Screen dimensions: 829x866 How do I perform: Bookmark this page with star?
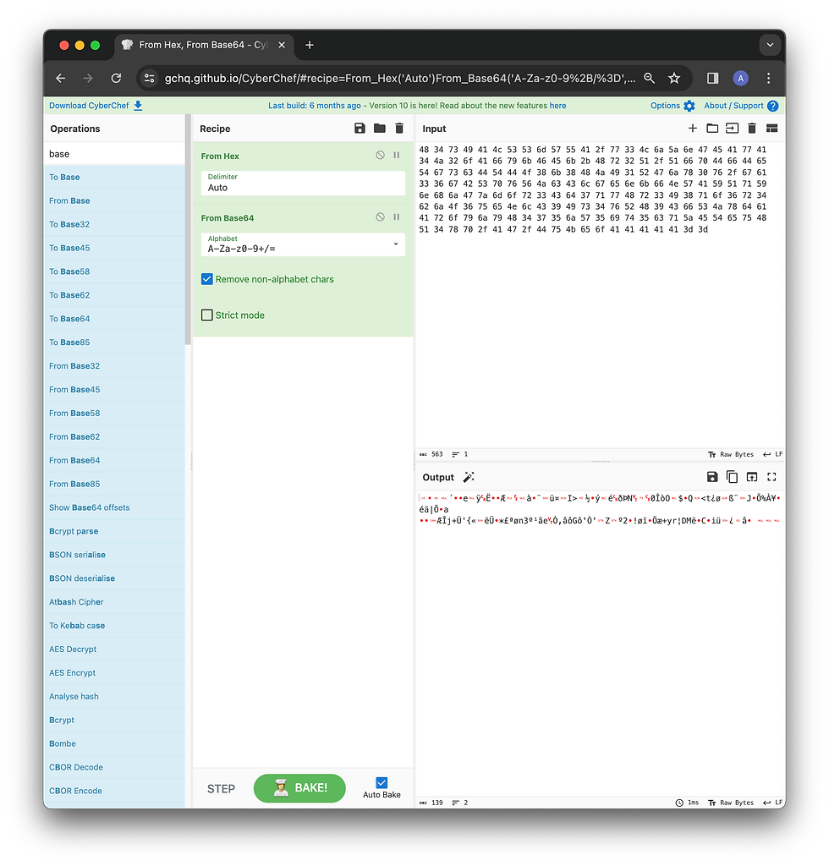(x=674, y=78)
